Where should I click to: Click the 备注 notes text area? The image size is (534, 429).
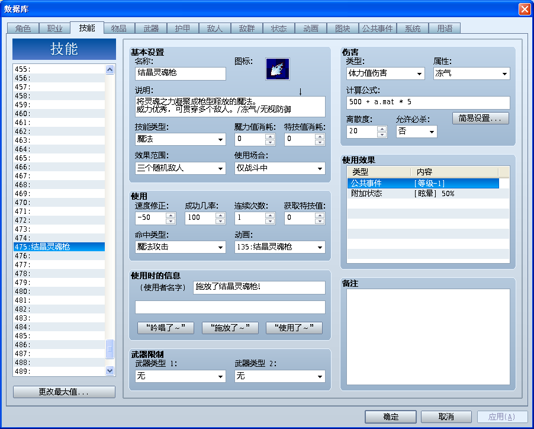tap(428, 337)
